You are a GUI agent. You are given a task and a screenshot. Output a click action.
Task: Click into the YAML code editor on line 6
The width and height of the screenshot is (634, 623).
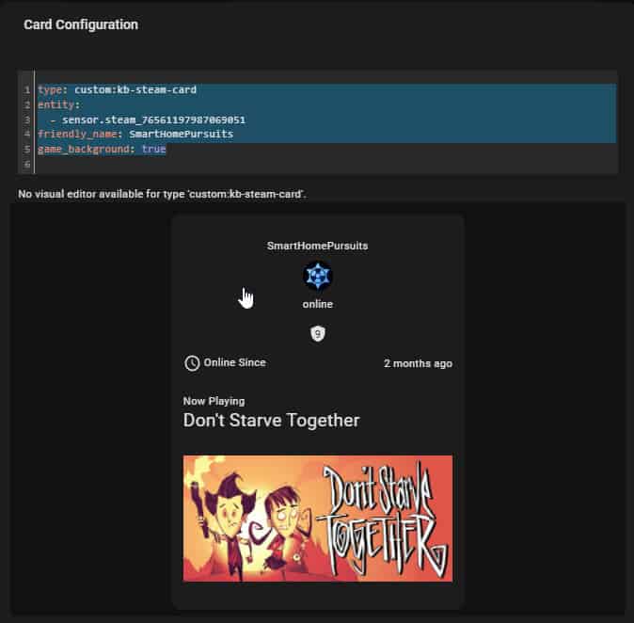[325, 165]
